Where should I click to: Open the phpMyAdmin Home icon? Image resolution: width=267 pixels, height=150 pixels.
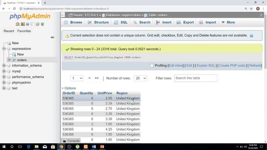[18, 24]
